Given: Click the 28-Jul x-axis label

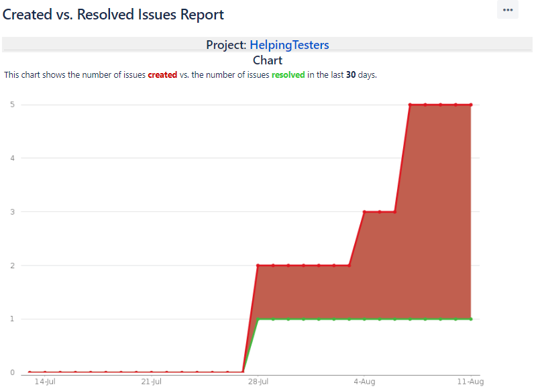Looking at the screenshot, I should click(x=258, y=382).
